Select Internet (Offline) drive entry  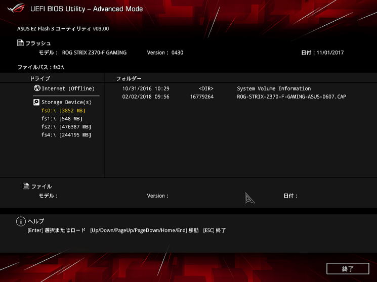pyautogui.click(x=64, y=88)
